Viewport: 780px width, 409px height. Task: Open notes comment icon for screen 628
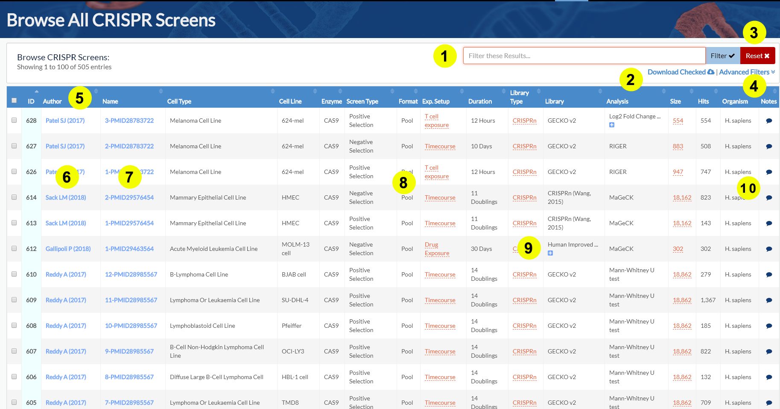769,121
